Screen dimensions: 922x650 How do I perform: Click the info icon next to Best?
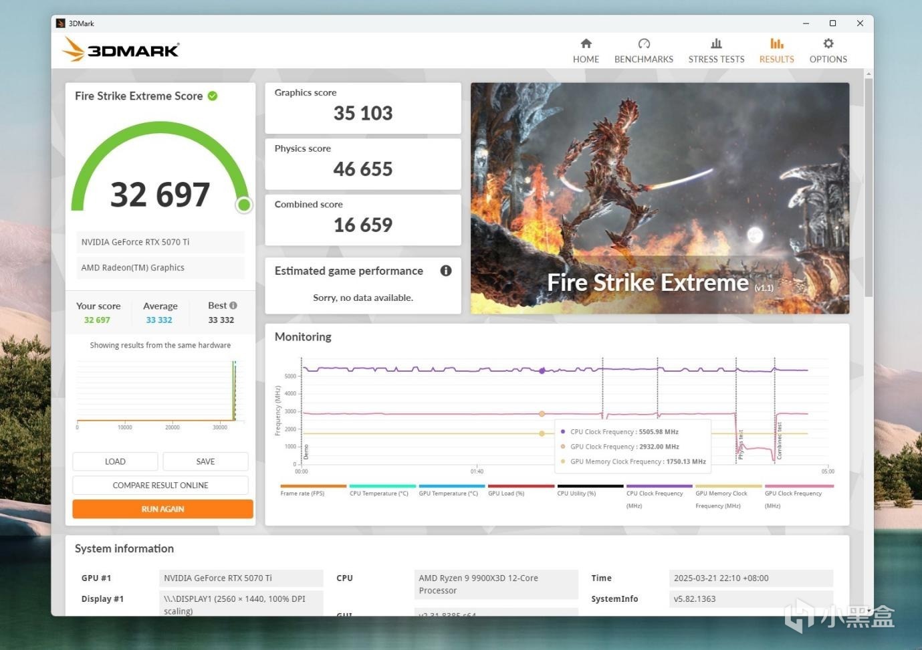tap(233, 306)
